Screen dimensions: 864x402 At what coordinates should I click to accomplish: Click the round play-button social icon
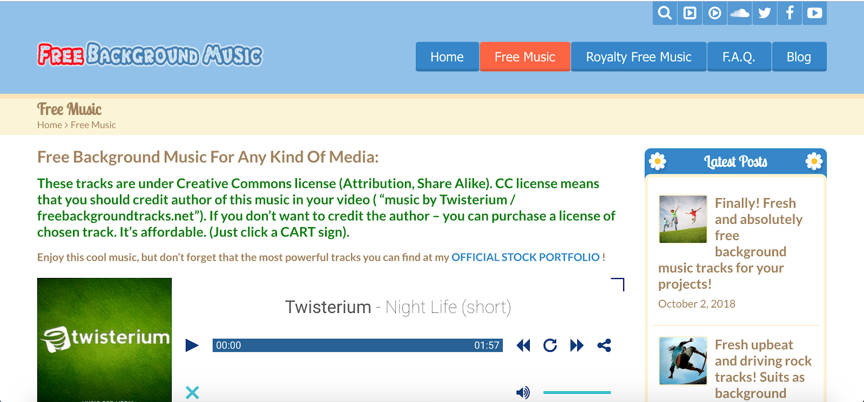click(714, 13)
